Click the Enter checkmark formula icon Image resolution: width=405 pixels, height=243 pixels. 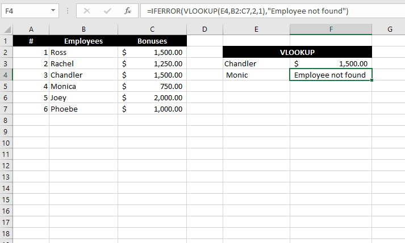pyautogui.click(x=107, y=11)
